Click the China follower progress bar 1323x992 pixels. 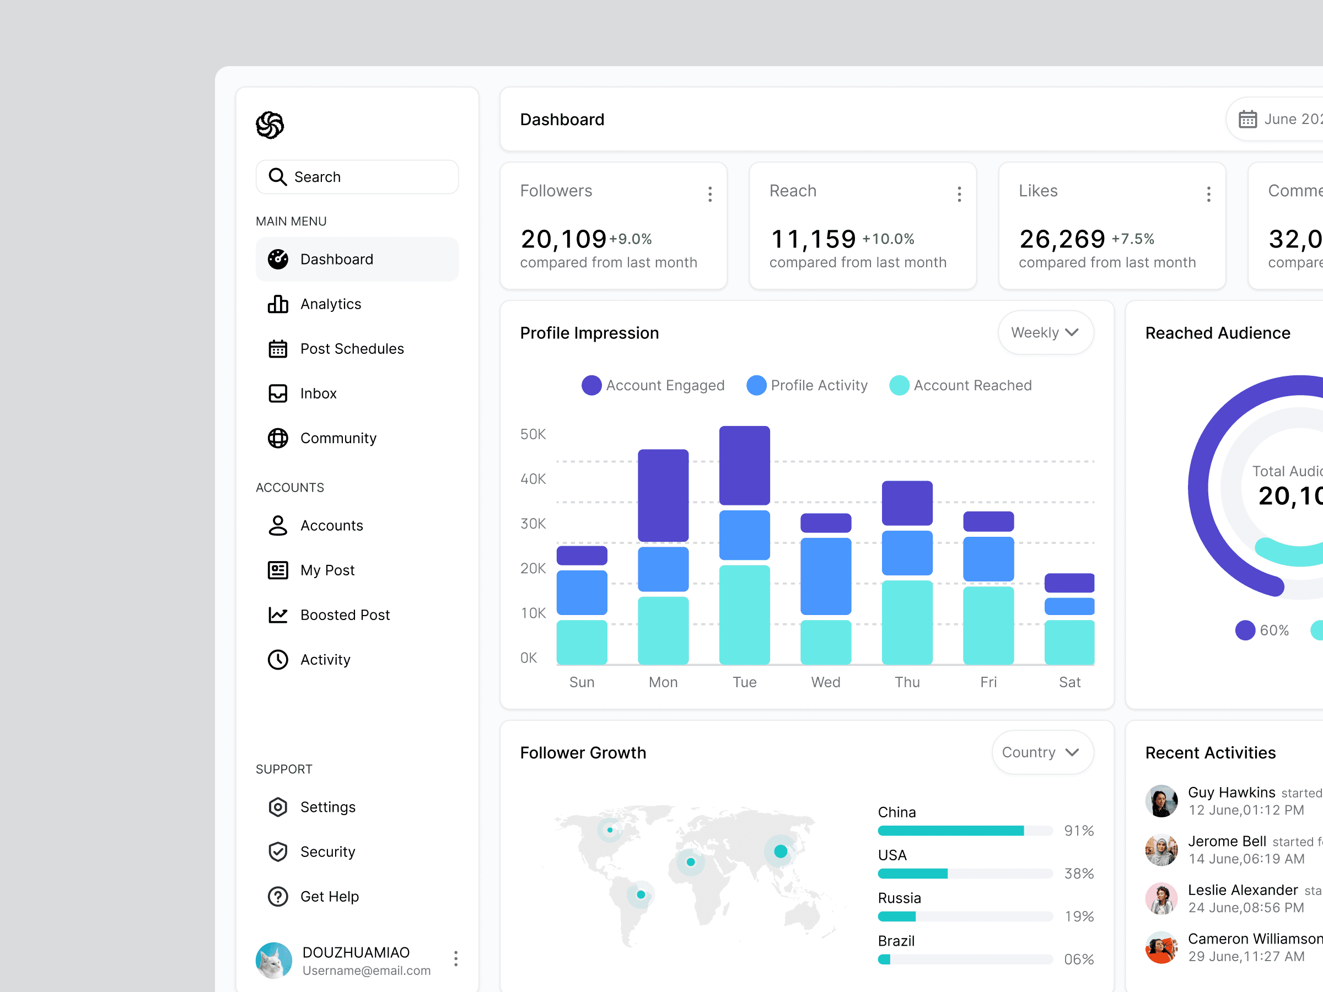964,831
